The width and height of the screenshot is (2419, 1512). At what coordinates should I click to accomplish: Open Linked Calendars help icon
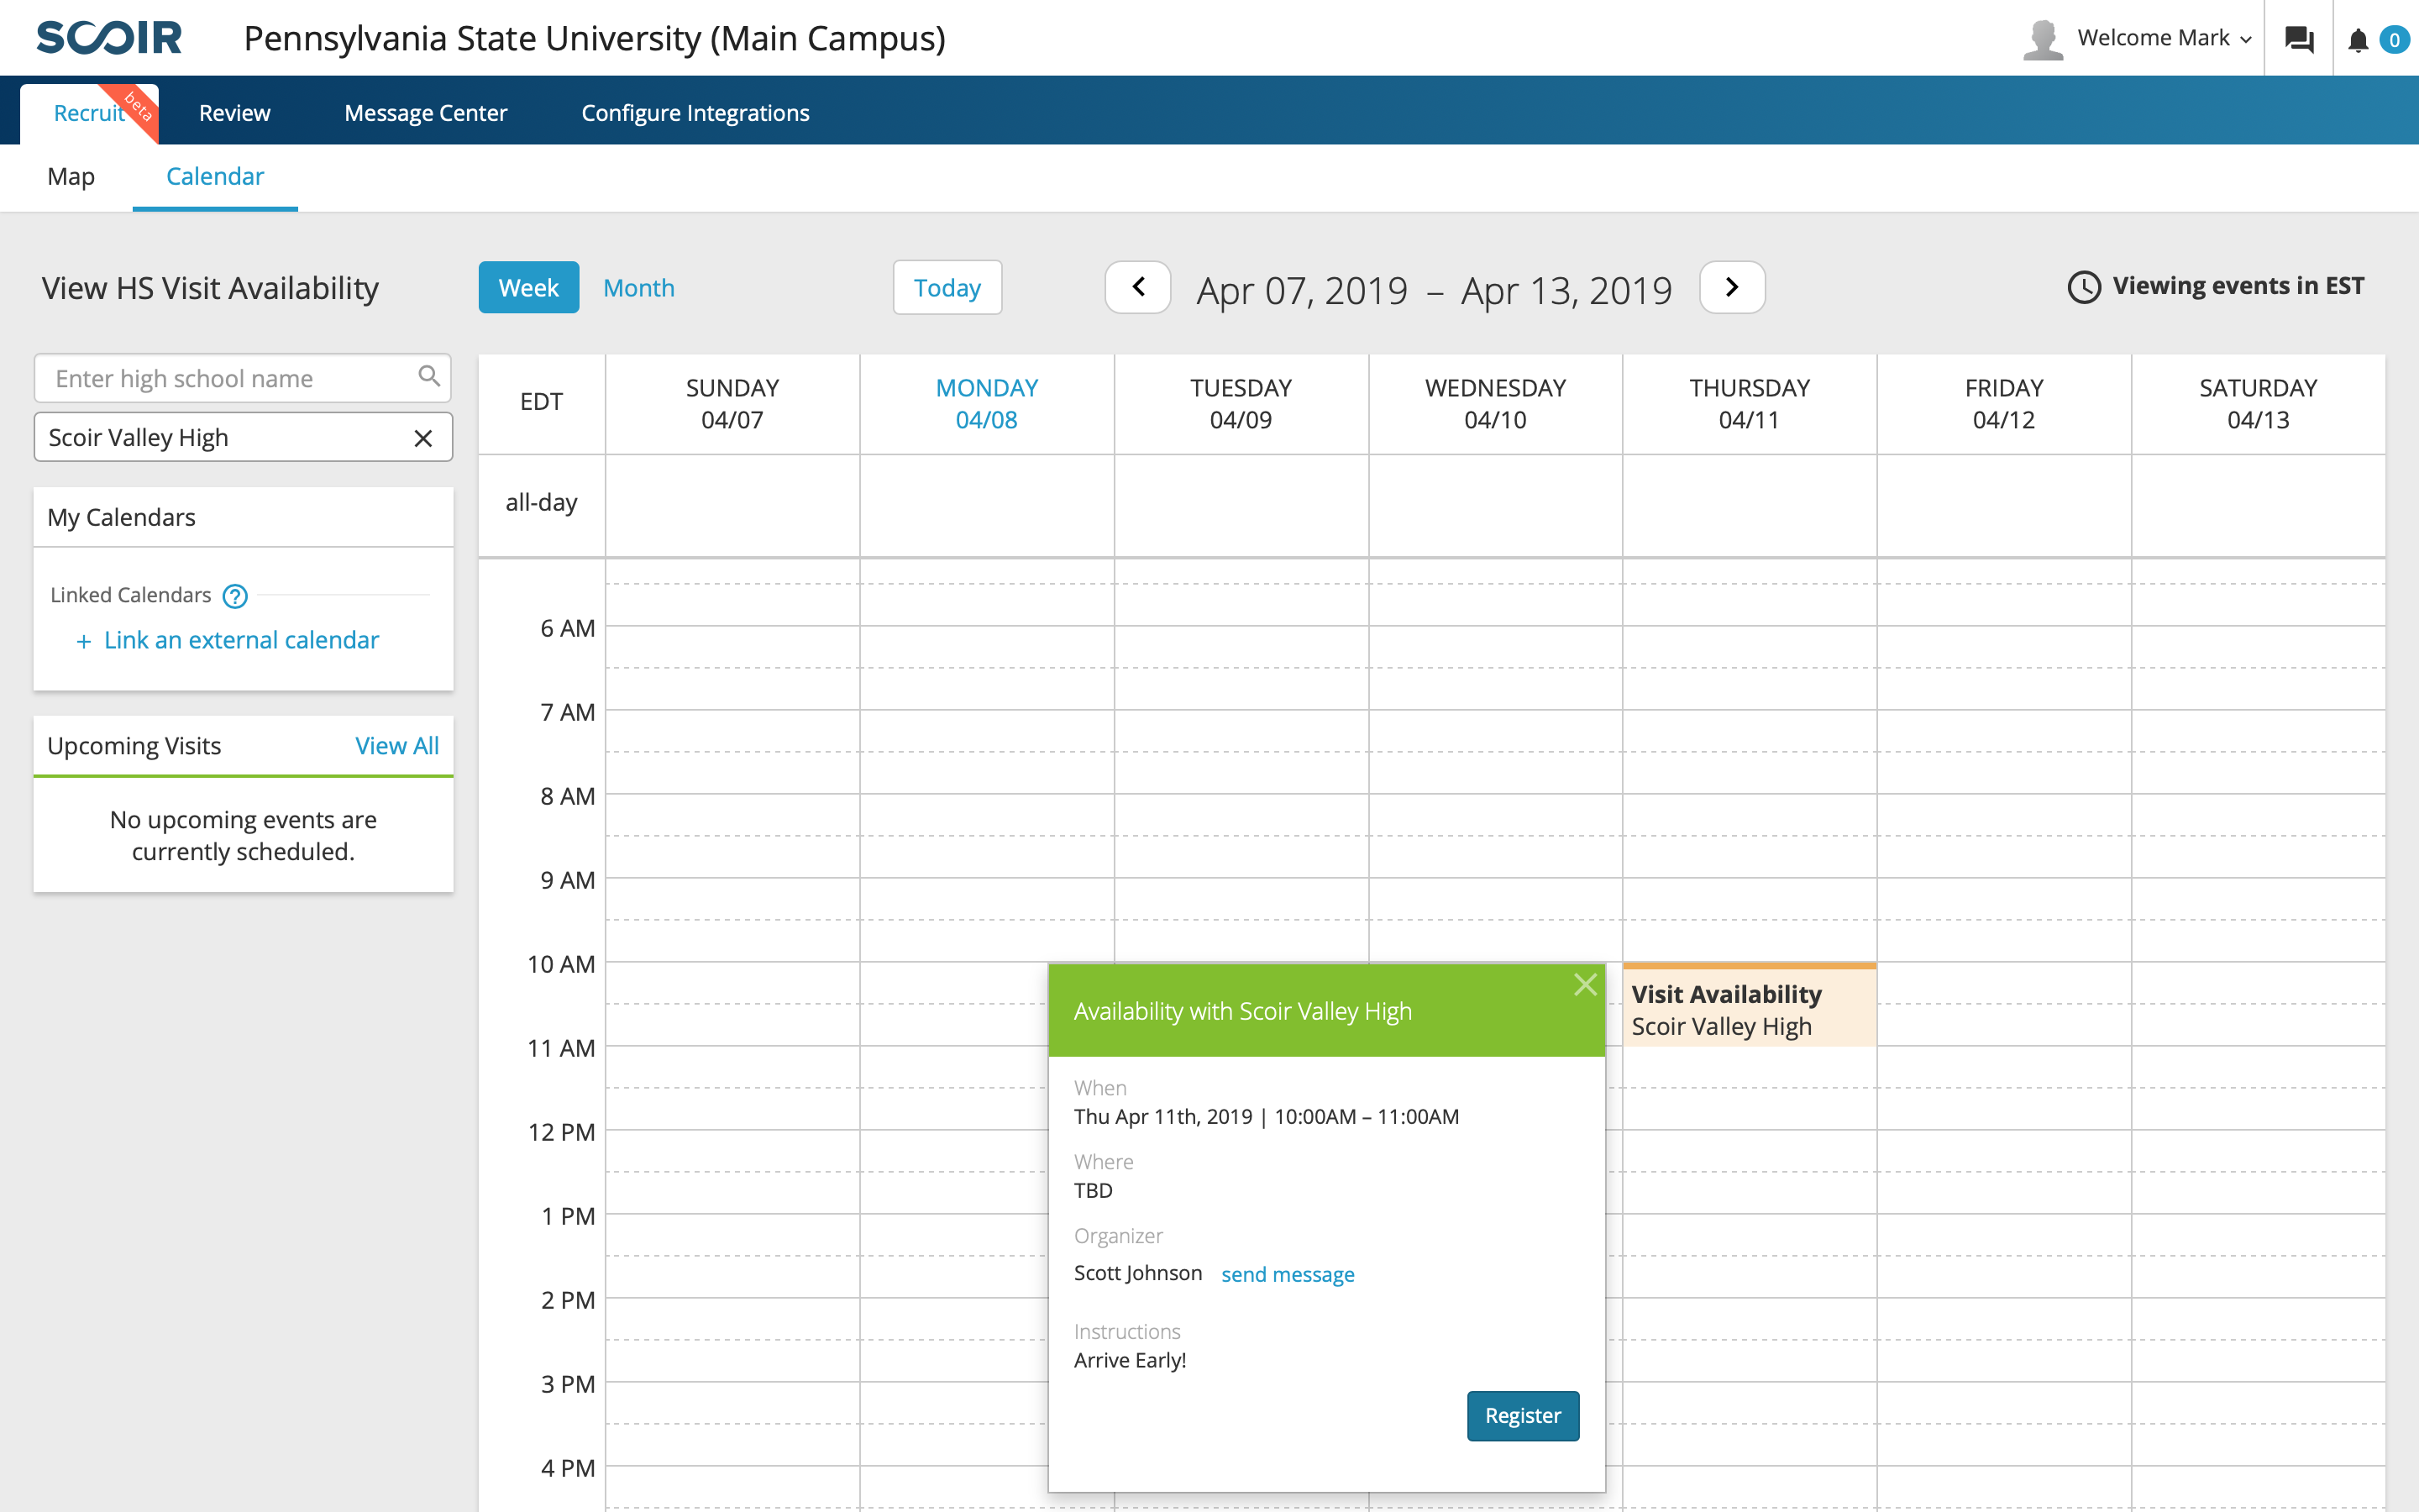point(235,596)
